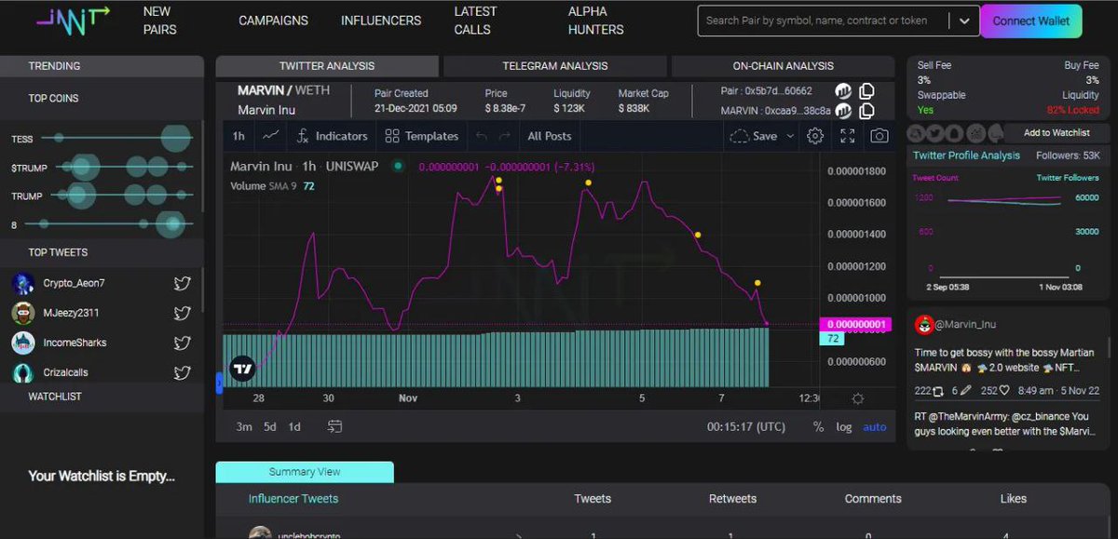
Task: Click the go-to-date calendar icon
Action: click(334, 426)
